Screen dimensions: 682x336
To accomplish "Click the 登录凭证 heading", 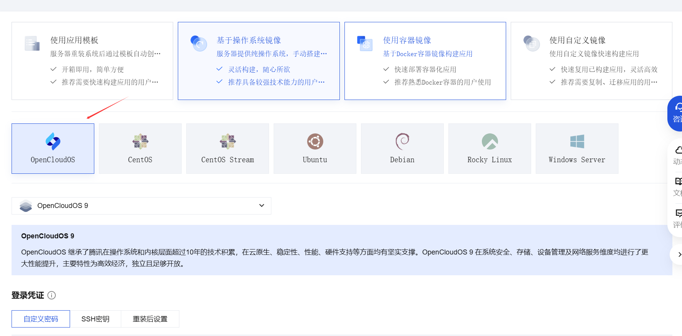I will click(28, 295).
